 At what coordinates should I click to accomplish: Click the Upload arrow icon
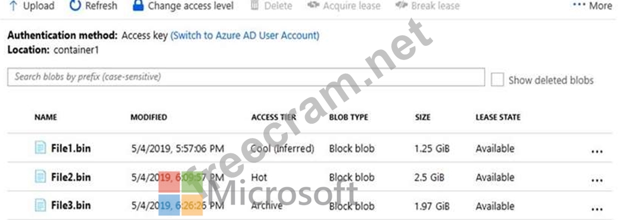(14, 6)
